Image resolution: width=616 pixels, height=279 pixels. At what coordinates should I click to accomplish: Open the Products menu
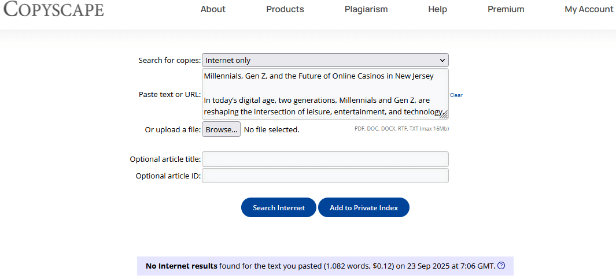(285, 9)
